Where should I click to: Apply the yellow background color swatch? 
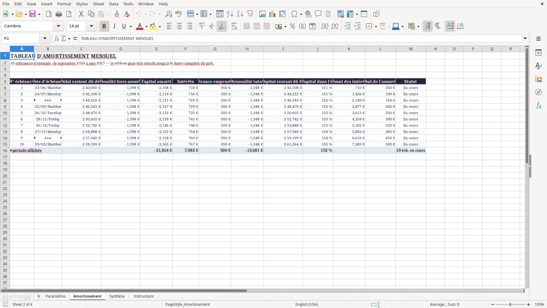click(x=153, y=26)
